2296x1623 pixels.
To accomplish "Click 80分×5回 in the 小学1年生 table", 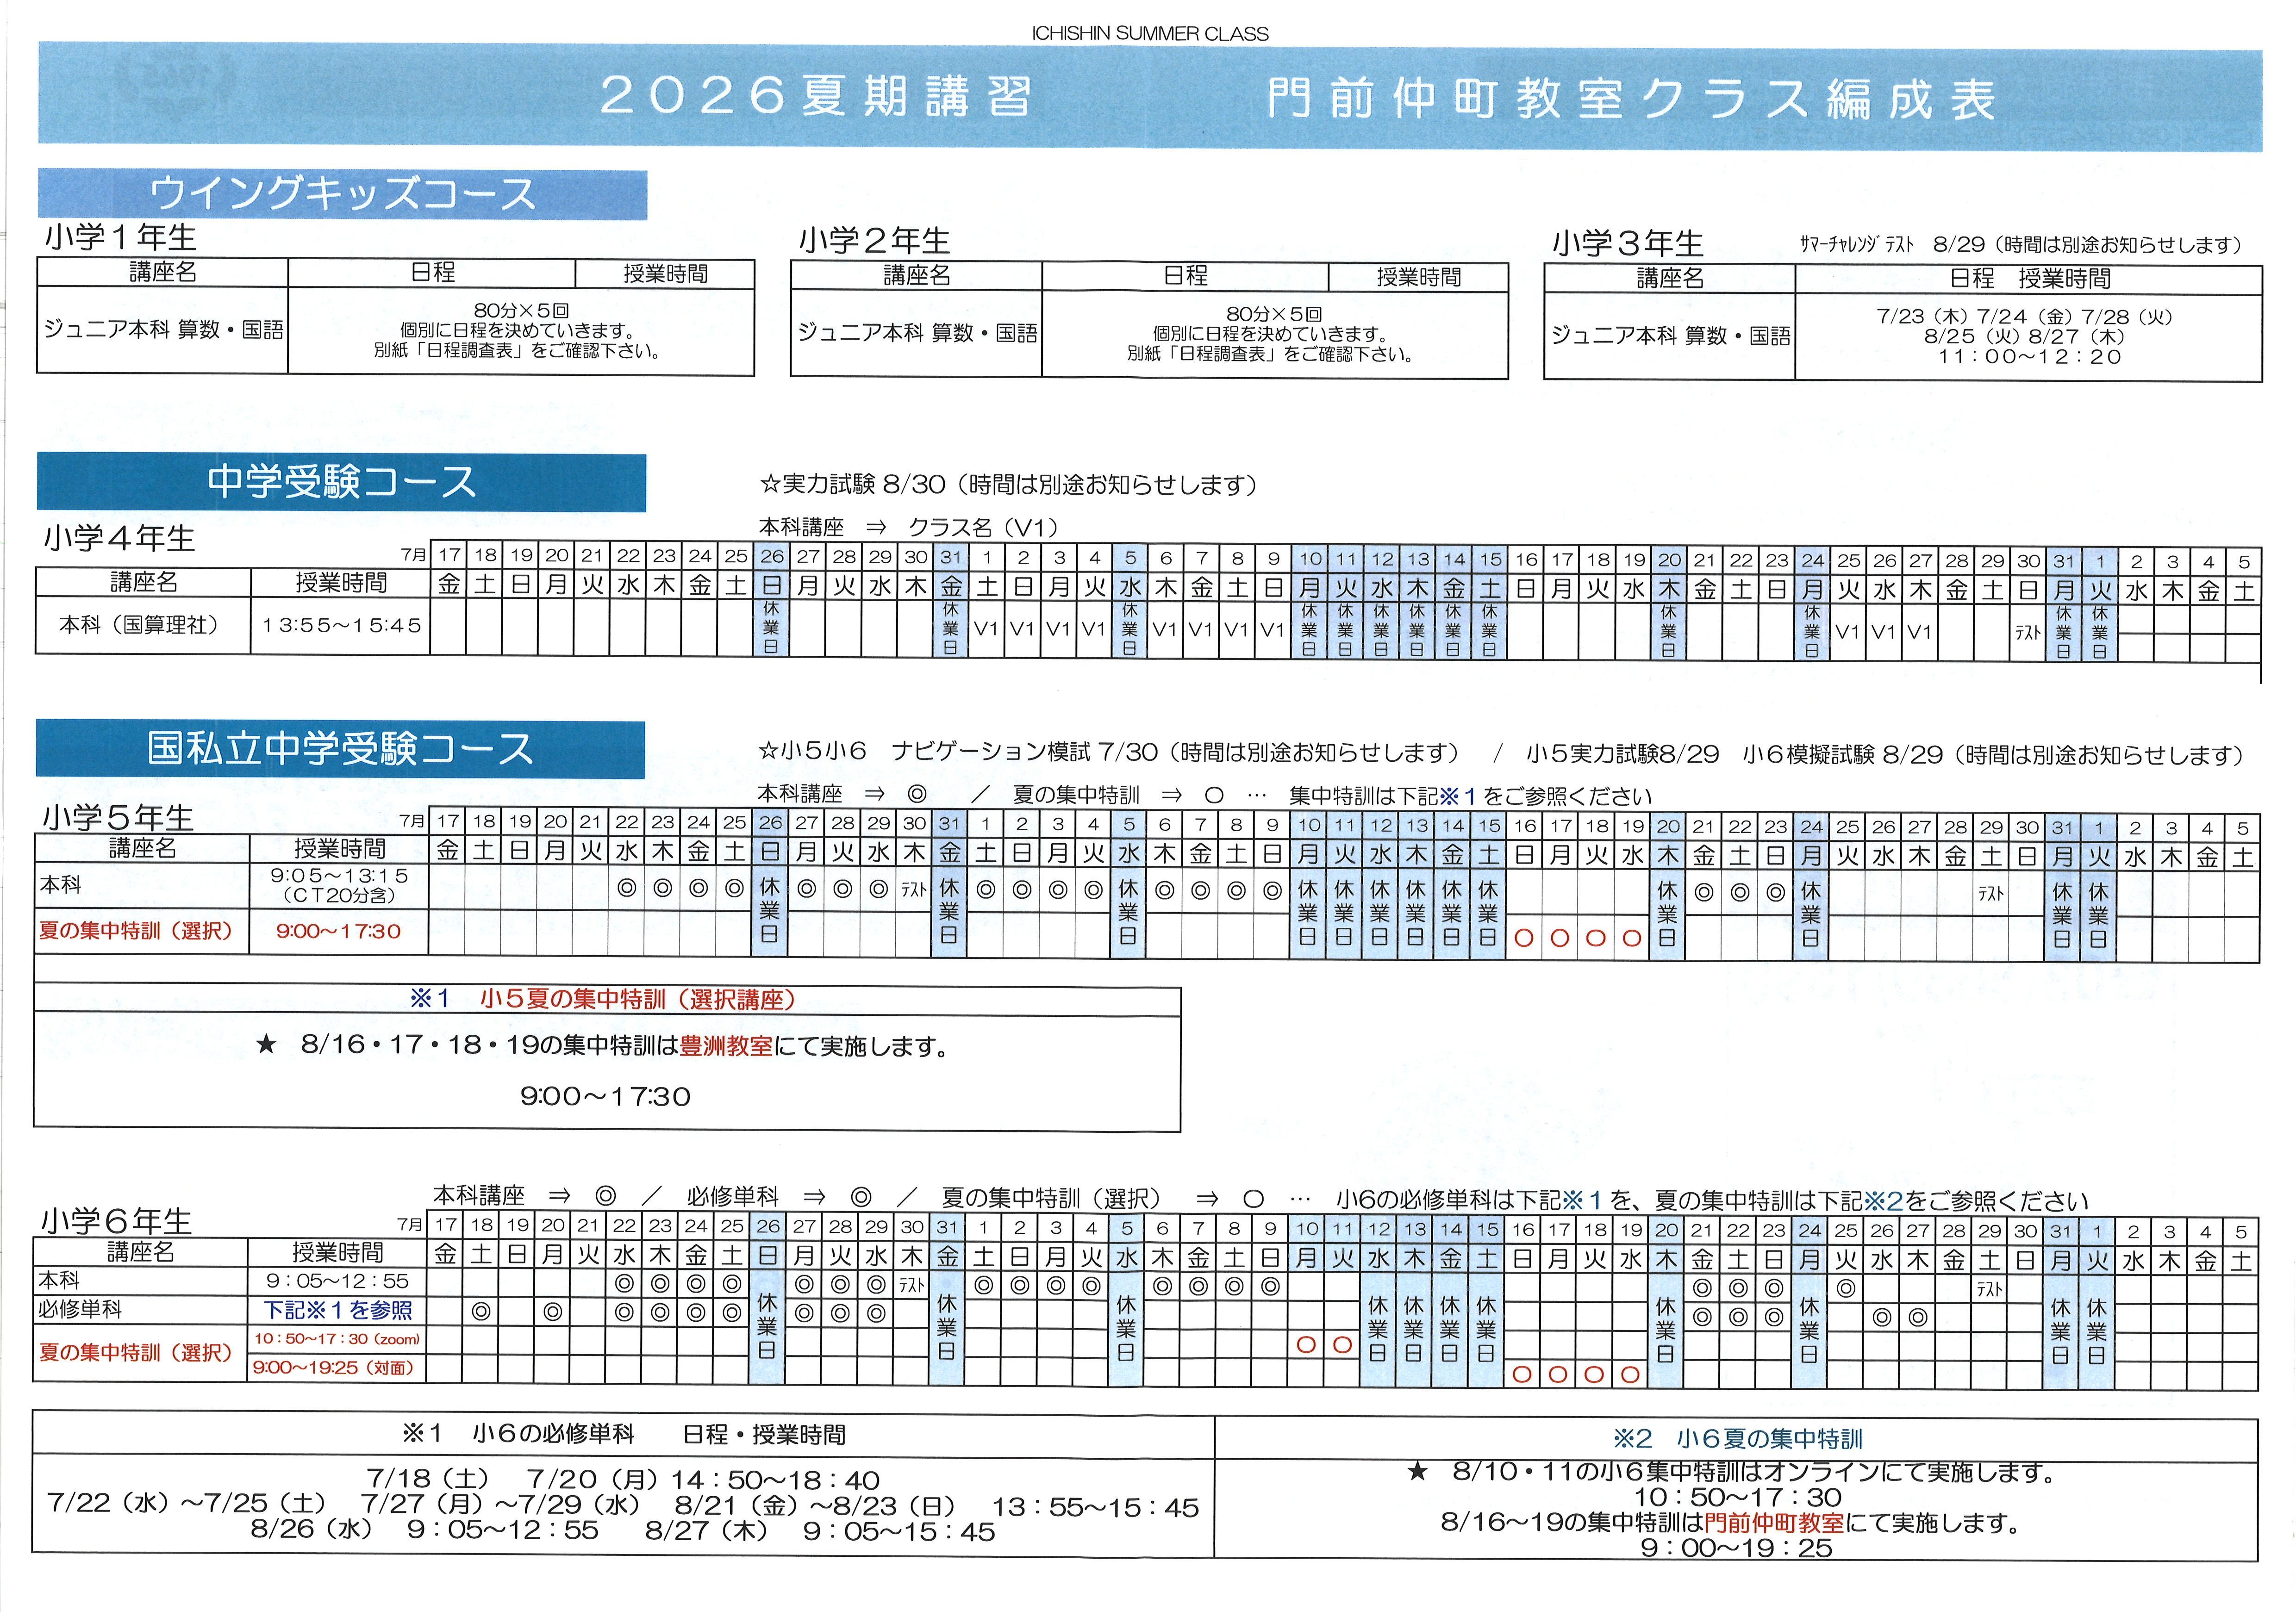I will click(x=521, y=311).
